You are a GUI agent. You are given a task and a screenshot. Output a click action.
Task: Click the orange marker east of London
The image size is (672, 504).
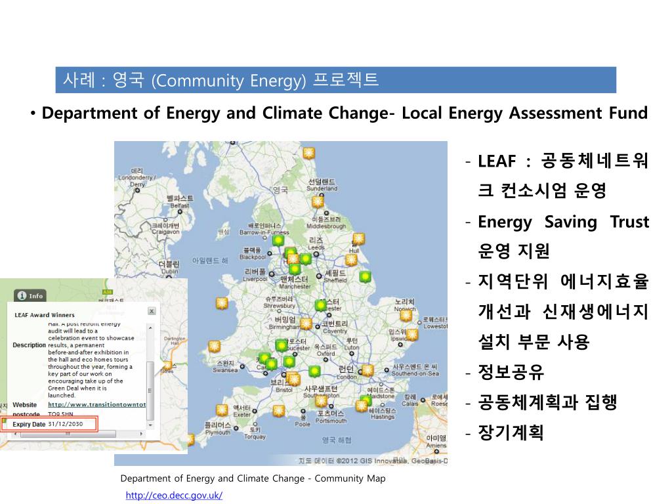tap(367, 370)
